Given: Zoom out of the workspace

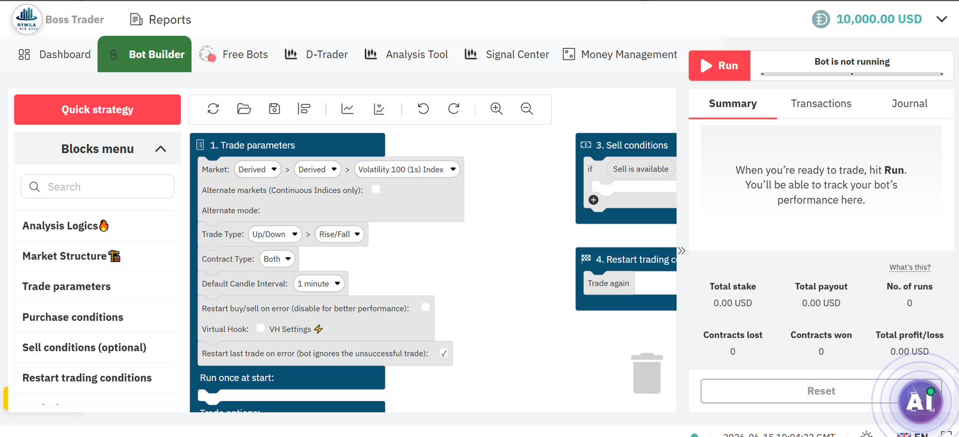Looking at the screenshot, I should pyautogui.click(x=527, y=109).
